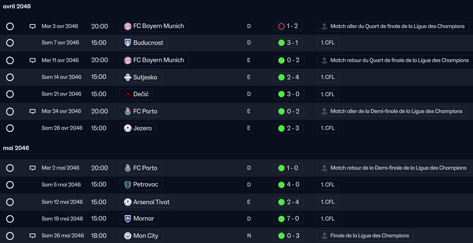Click the Sutjeska club badge
The width and height of the screenshot is (473, 243).
(x=128, y=77)
